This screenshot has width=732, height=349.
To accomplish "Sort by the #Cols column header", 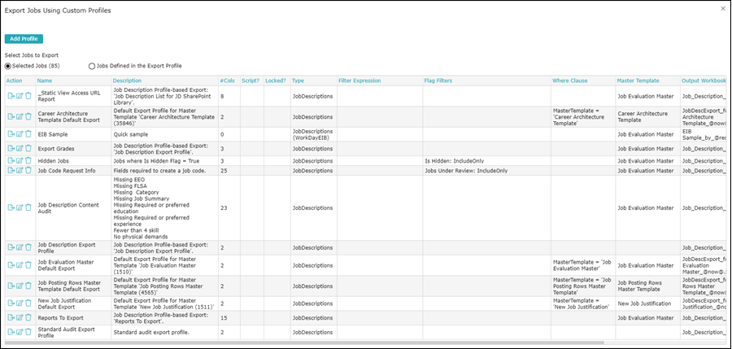I will [228, 81].
